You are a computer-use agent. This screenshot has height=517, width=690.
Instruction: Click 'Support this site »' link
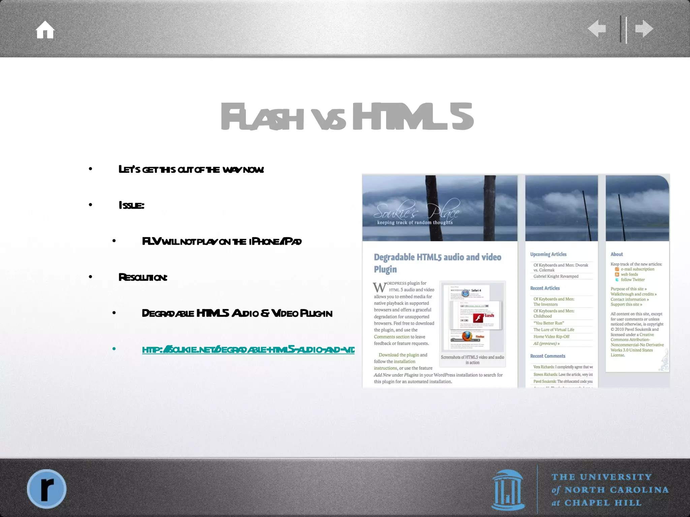[x=626, y=304]
